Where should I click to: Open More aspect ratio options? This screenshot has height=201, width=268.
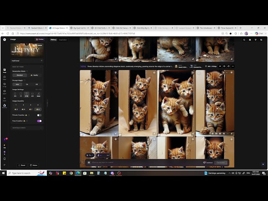(x=39, y=95)
